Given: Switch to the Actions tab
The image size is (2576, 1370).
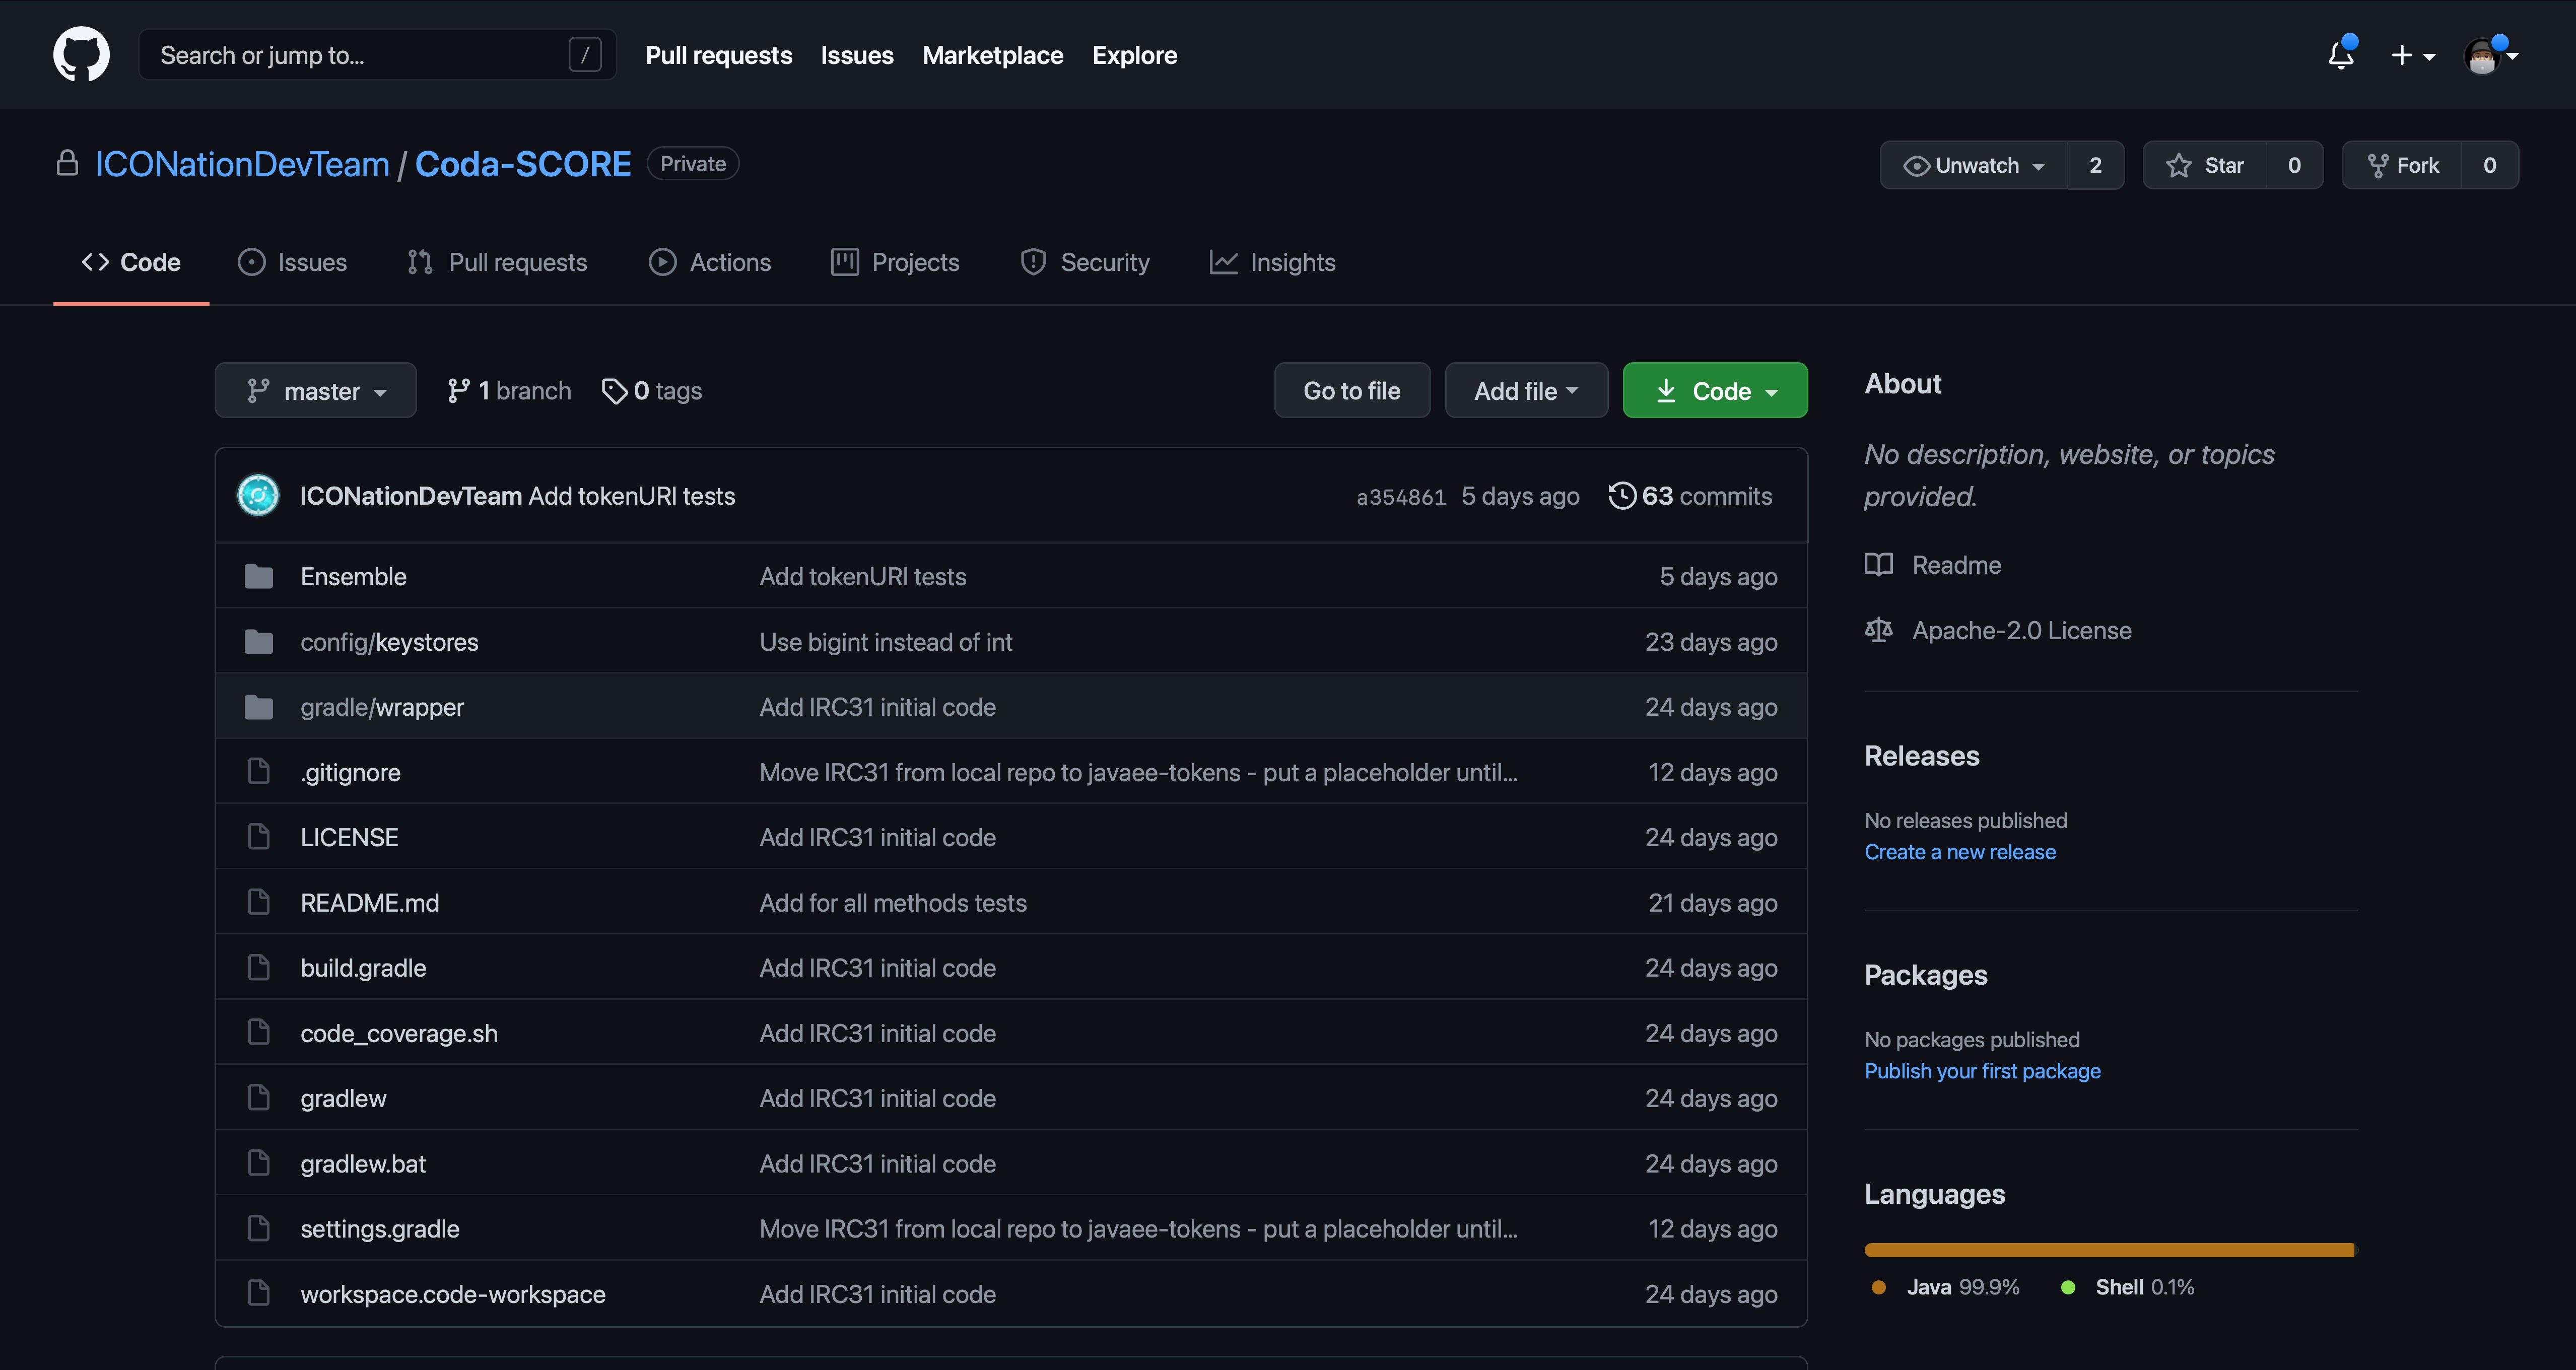Looking at the screenshot, I should click(x=710, y=262).
